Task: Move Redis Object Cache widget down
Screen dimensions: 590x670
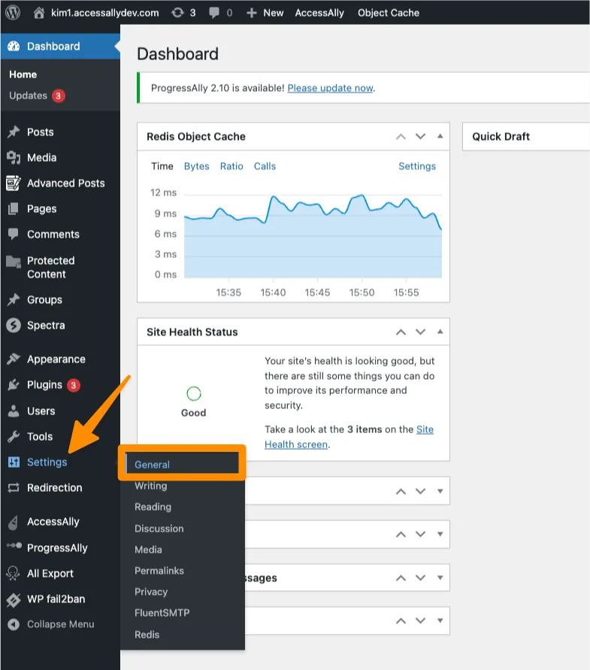Action: tap(420, 137)
